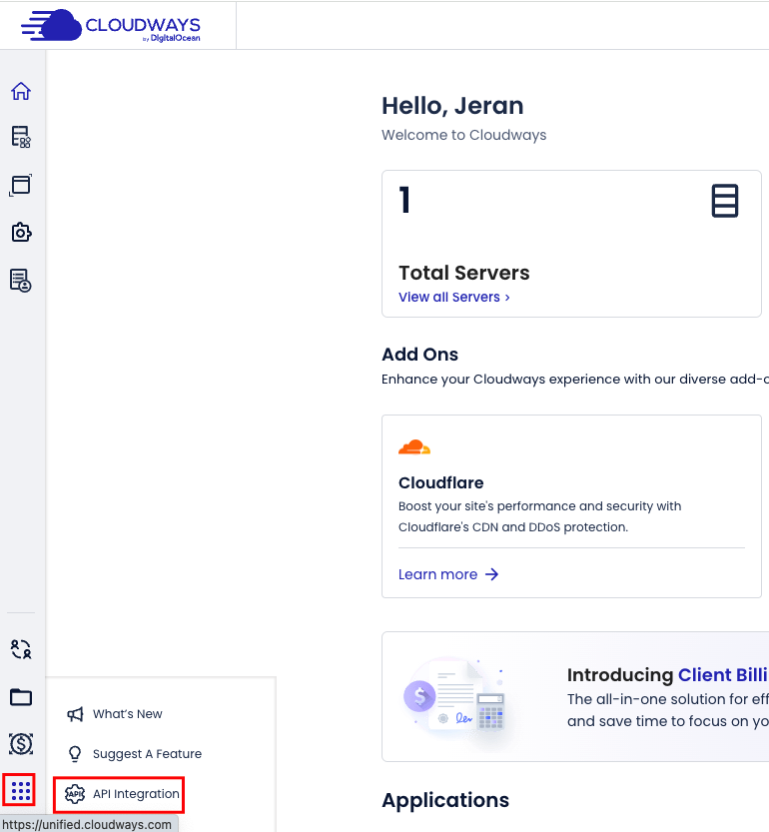Click the Cloudflare cloud logo
The width and height of the screenshot is (769, 832).
click(x=414, y=447)
